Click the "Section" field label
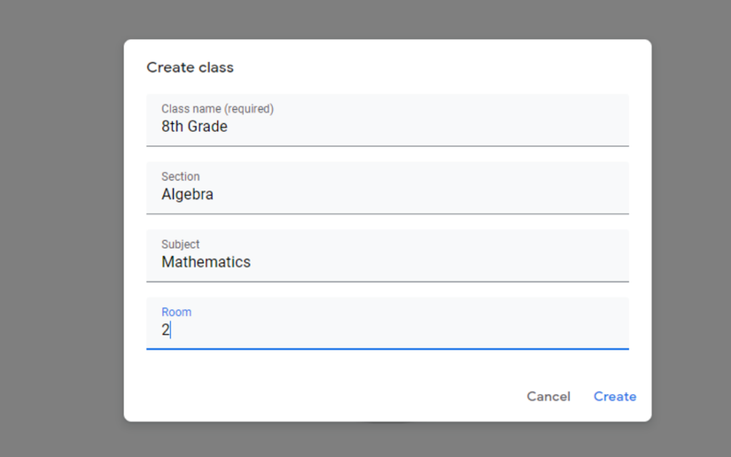 coord(180,176)
